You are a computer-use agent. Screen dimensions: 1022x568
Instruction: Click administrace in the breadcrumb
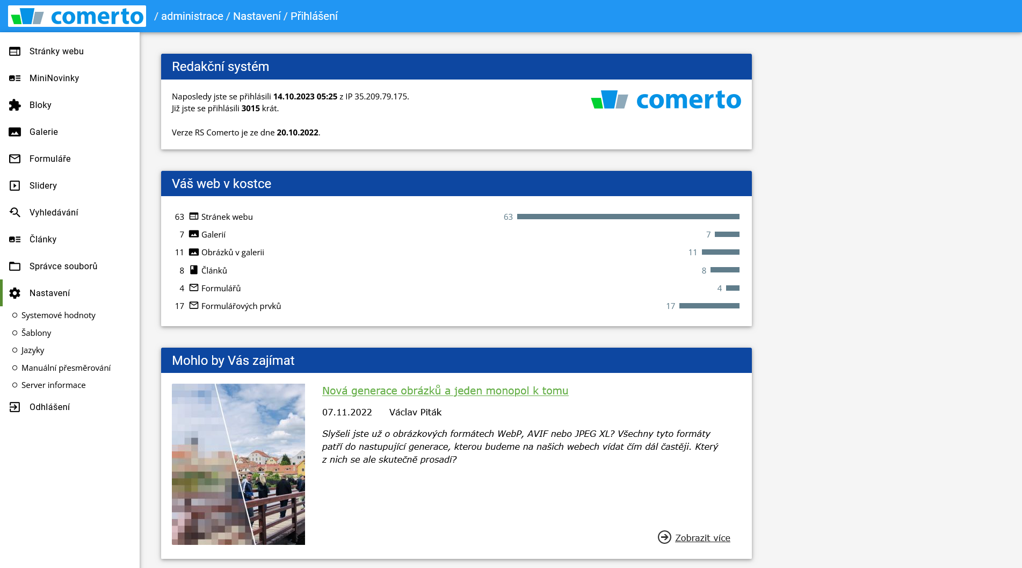(192, 16)
